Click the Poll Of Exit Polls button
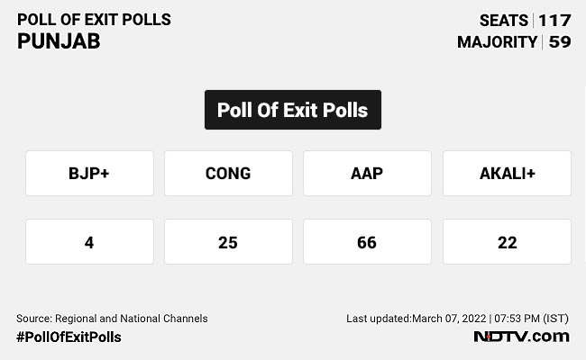The image size is (586, 360). (x=292, y=110)
